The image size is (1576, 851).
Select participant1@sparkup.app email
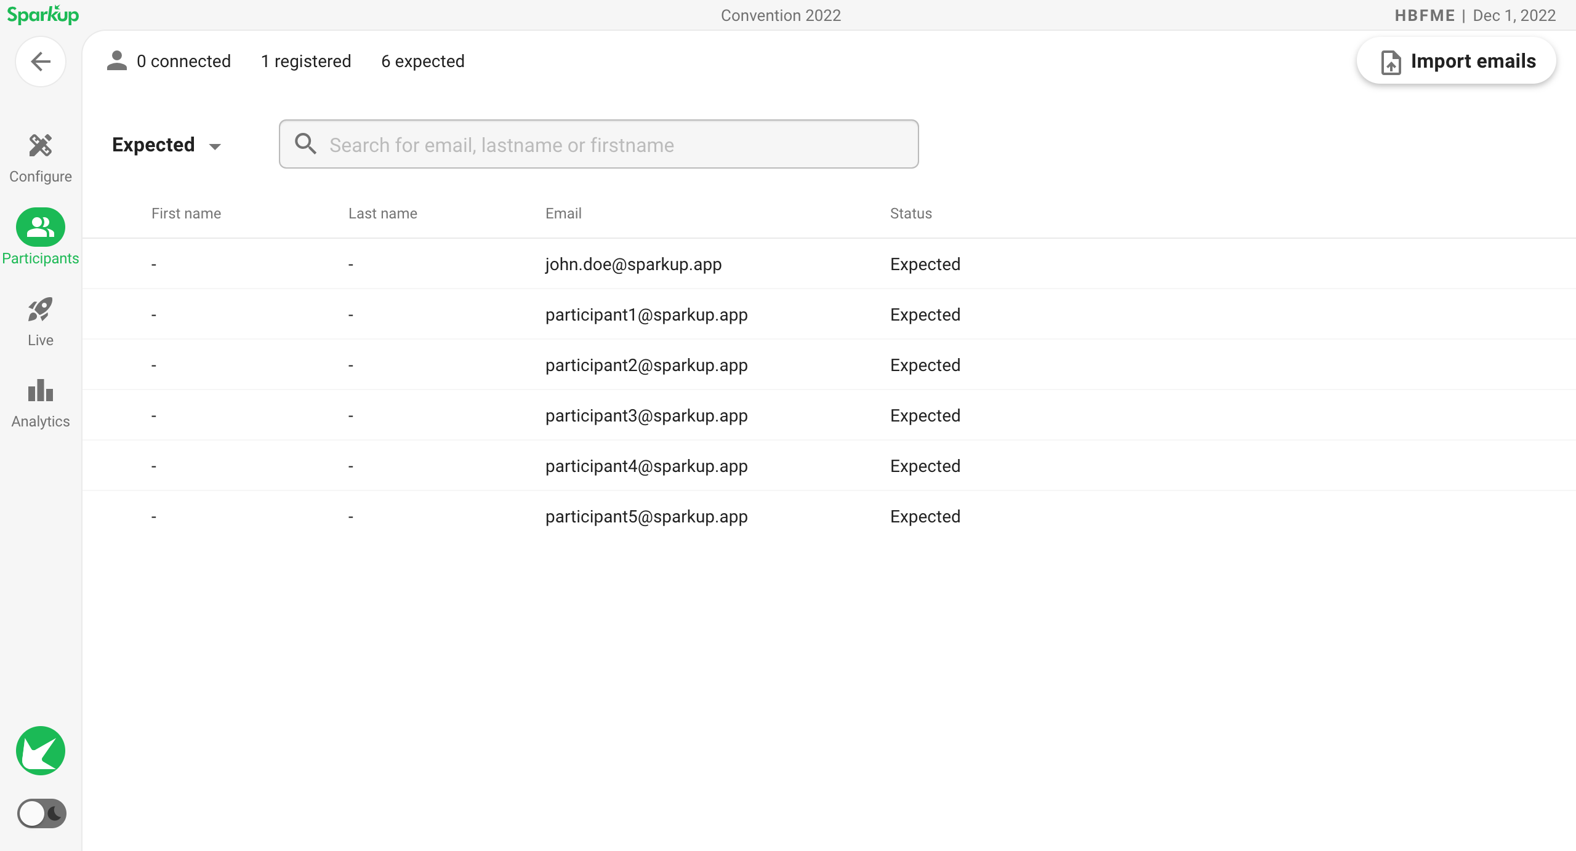point(646,315)
